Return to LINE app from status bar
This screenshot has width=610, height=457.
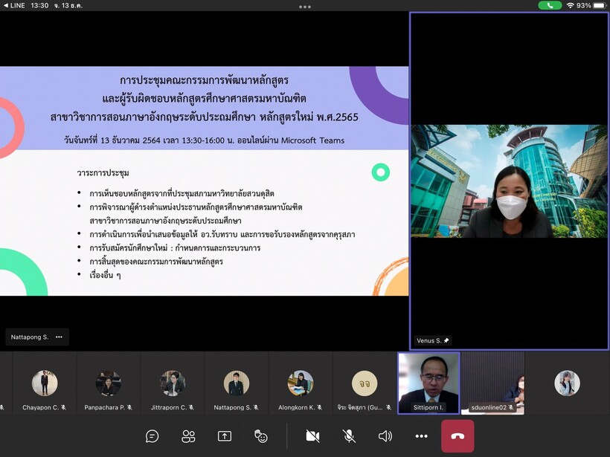click(13, 5)
